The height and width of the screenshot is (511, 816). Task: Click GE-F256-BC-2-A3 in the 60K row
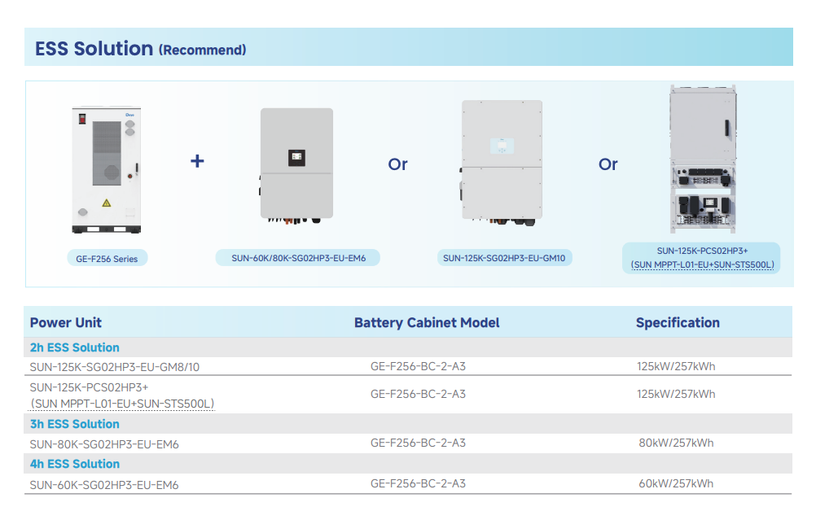pyautogui.click(x=418, y=483)
